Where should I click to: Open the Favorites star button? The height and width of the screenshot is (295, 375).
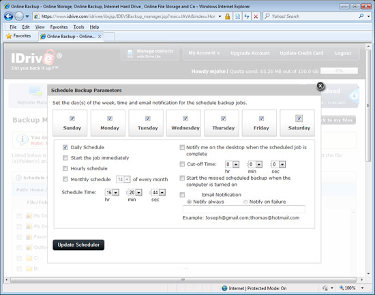tap(18, 36)
